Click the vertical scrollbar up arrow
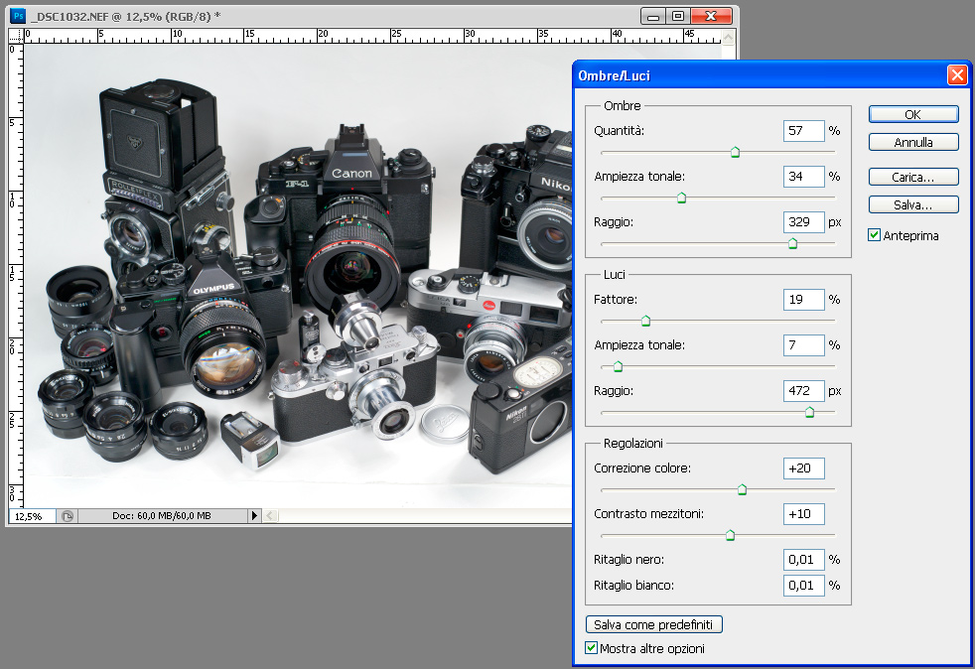This screenshot has height=669, width=975. click(x=728, y=37)
